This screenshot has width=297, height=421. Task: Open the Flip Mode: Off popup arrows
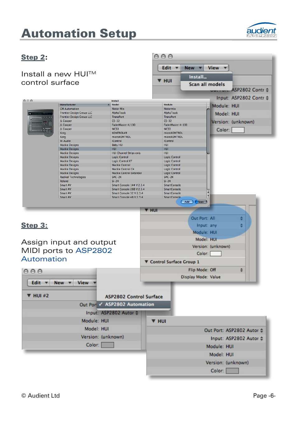pyautogui.click(x=241, y=270)
